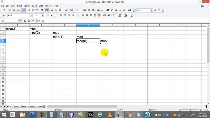This screenshot has width=210, height=118.
Task: Expand the New document dropdown arrow
Action: coord(7,10)
